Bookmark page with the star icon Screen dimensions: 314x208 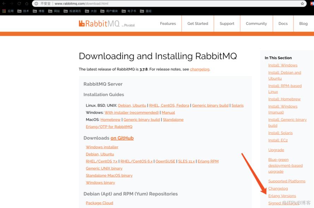coord(302,4)
